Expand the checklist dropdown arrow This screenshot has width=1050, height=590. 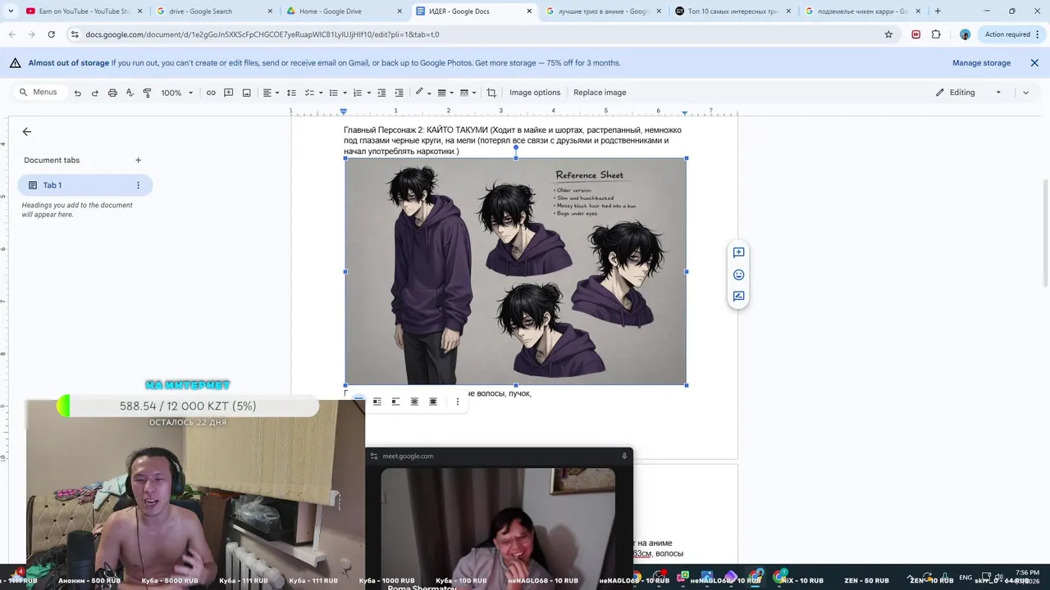point(321,93)
